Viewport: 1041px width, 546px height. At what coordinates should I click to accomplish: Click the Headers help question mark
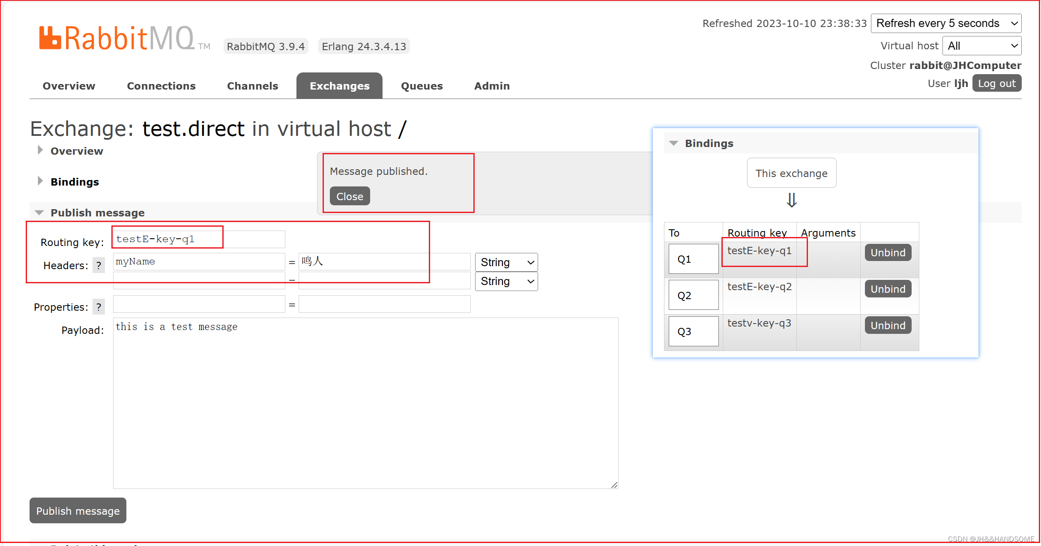pyautogui.click(x=99, y=265)
